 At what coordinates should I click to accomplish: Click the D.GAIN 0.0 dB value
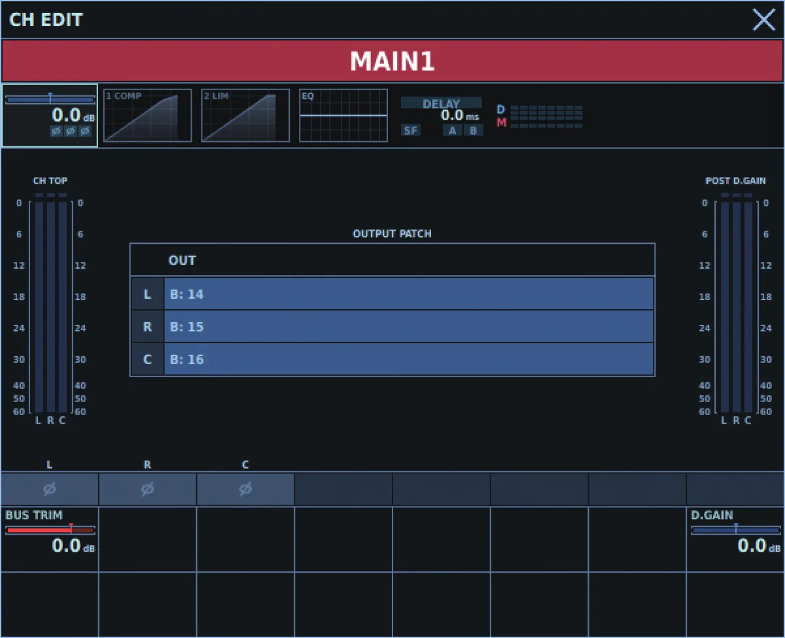(x=759, y=546)
